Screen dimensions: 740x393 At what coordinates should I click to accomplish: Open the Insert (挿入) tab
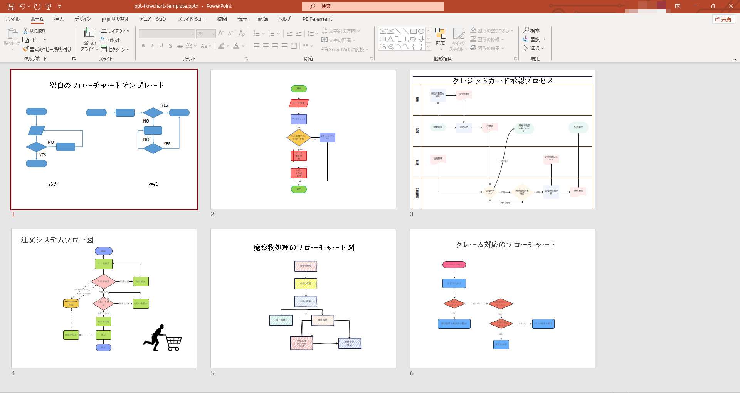(x=59, y=19)
